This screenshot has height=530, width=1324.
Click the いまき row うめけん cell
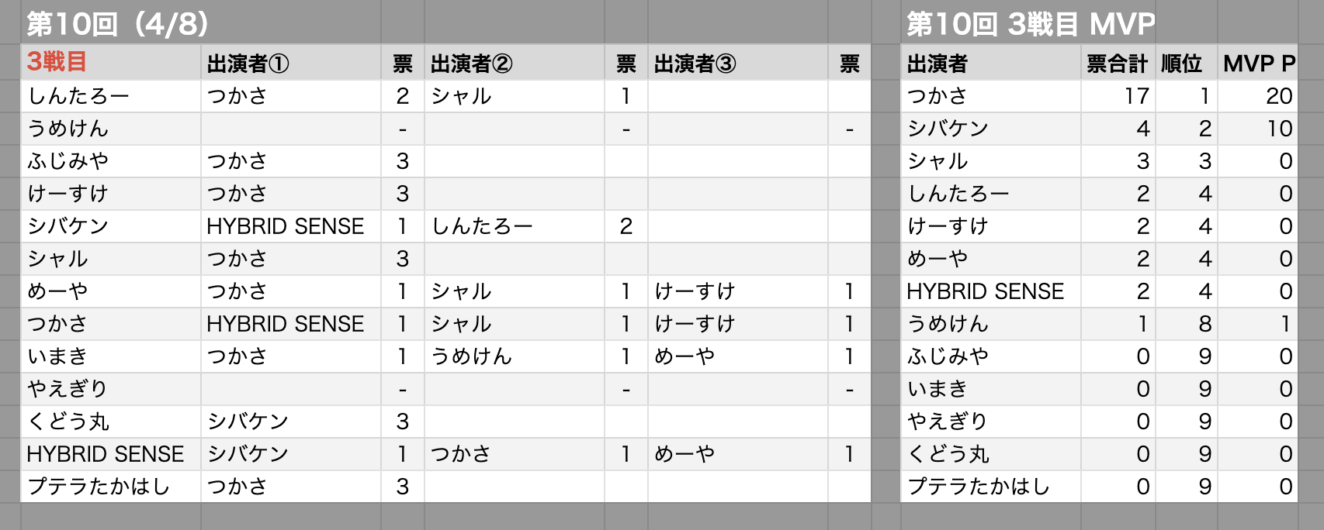[x=515, y=356]
